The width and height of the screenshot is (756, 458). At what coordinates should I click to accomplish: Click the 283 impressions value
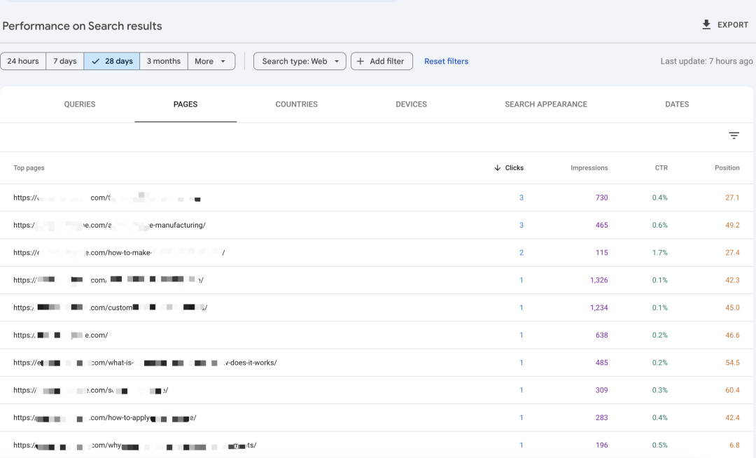tap(601, 417)
